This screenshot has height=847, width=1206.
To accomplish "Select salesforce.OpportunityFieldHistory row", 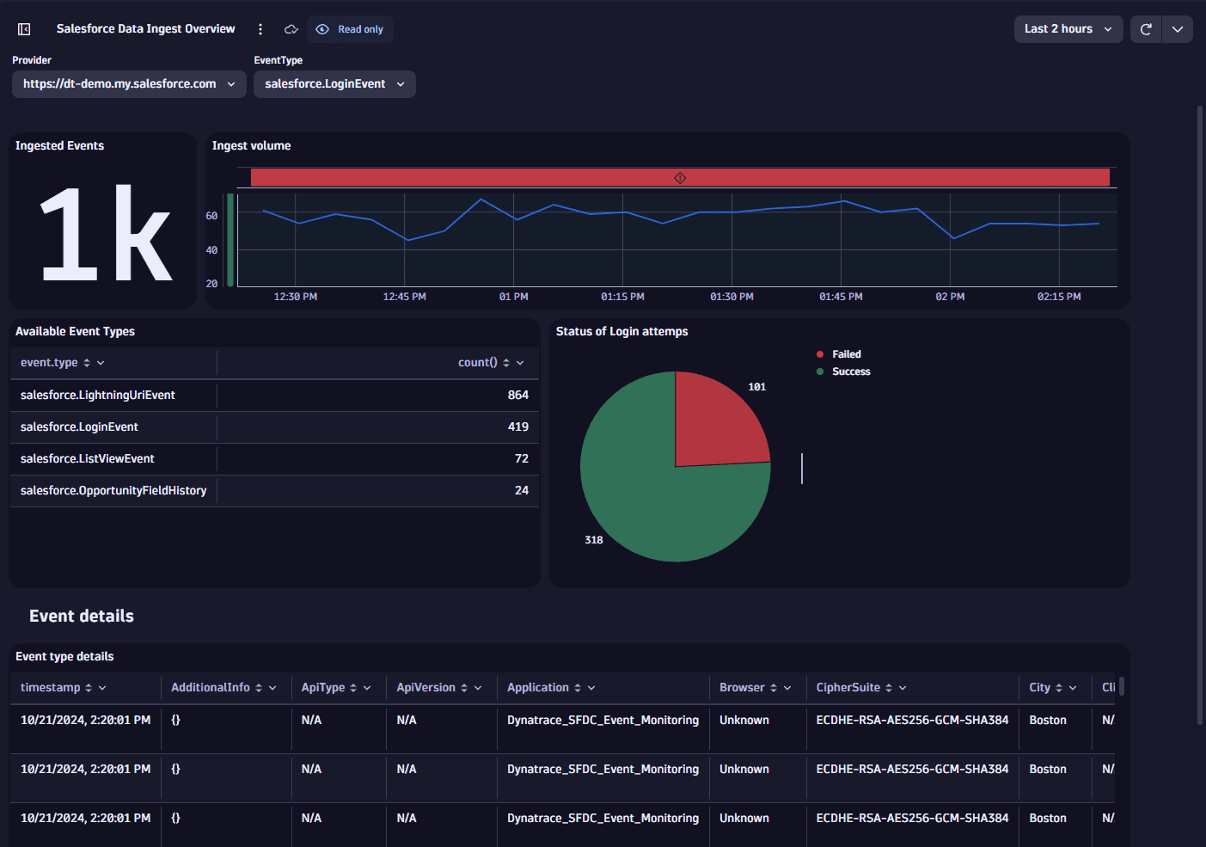I will click(274, 491).
